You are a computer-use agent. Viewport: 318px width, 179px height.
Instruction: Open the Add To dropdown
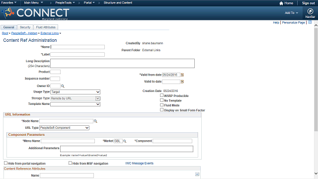point(291,13)
